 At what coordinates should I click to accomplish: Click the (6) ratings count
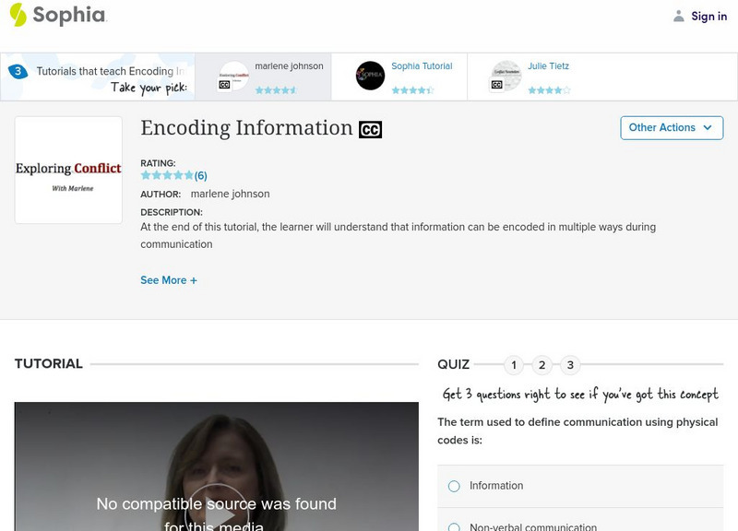200,176
